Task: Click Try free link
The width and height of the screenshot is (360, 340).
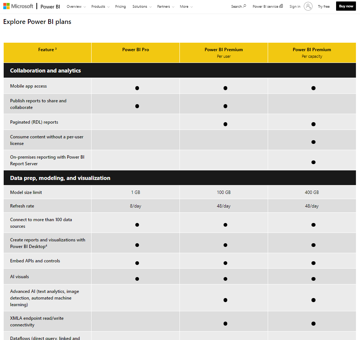Action: [x=324, y=6]
